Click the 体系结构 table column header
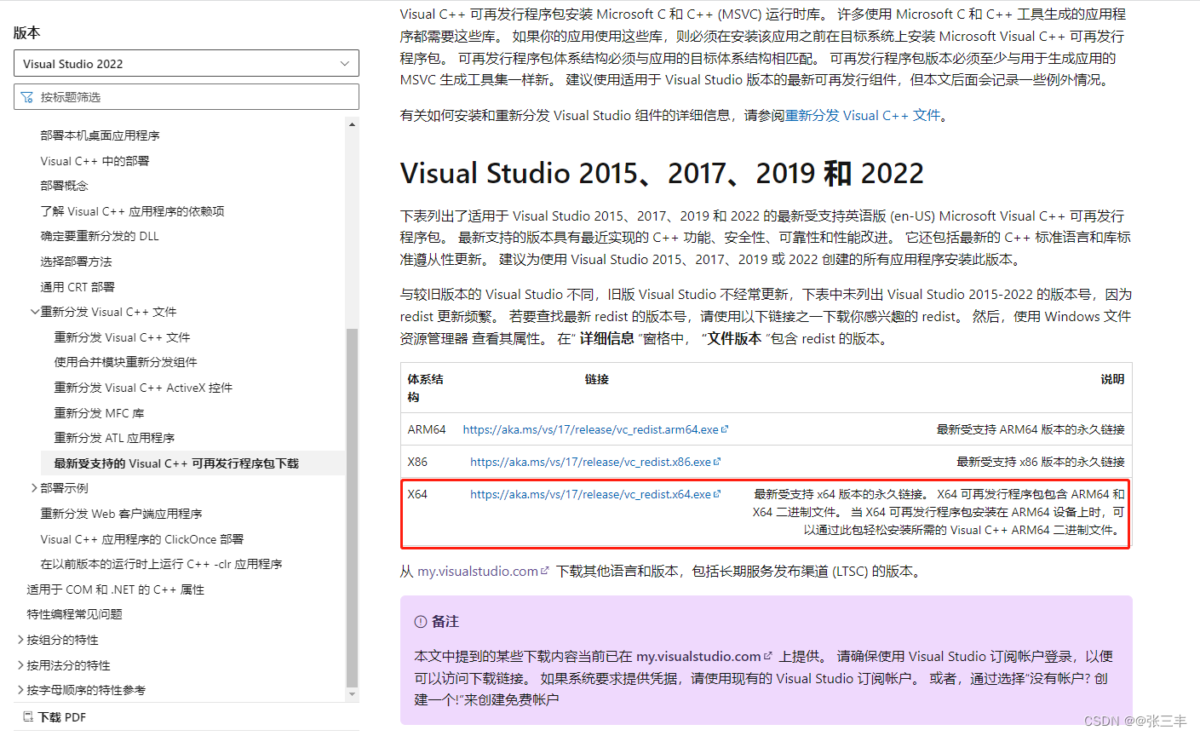 [x=425, y=388]
